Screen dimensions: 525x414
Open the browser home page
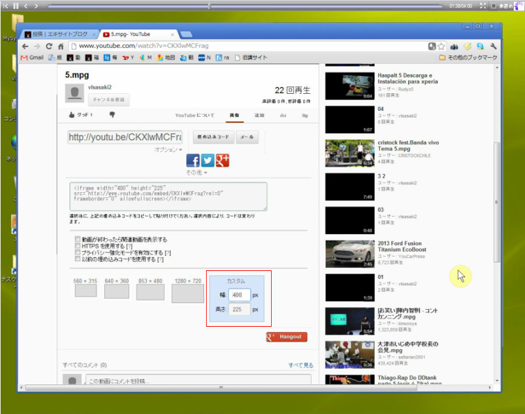point(60,46)
